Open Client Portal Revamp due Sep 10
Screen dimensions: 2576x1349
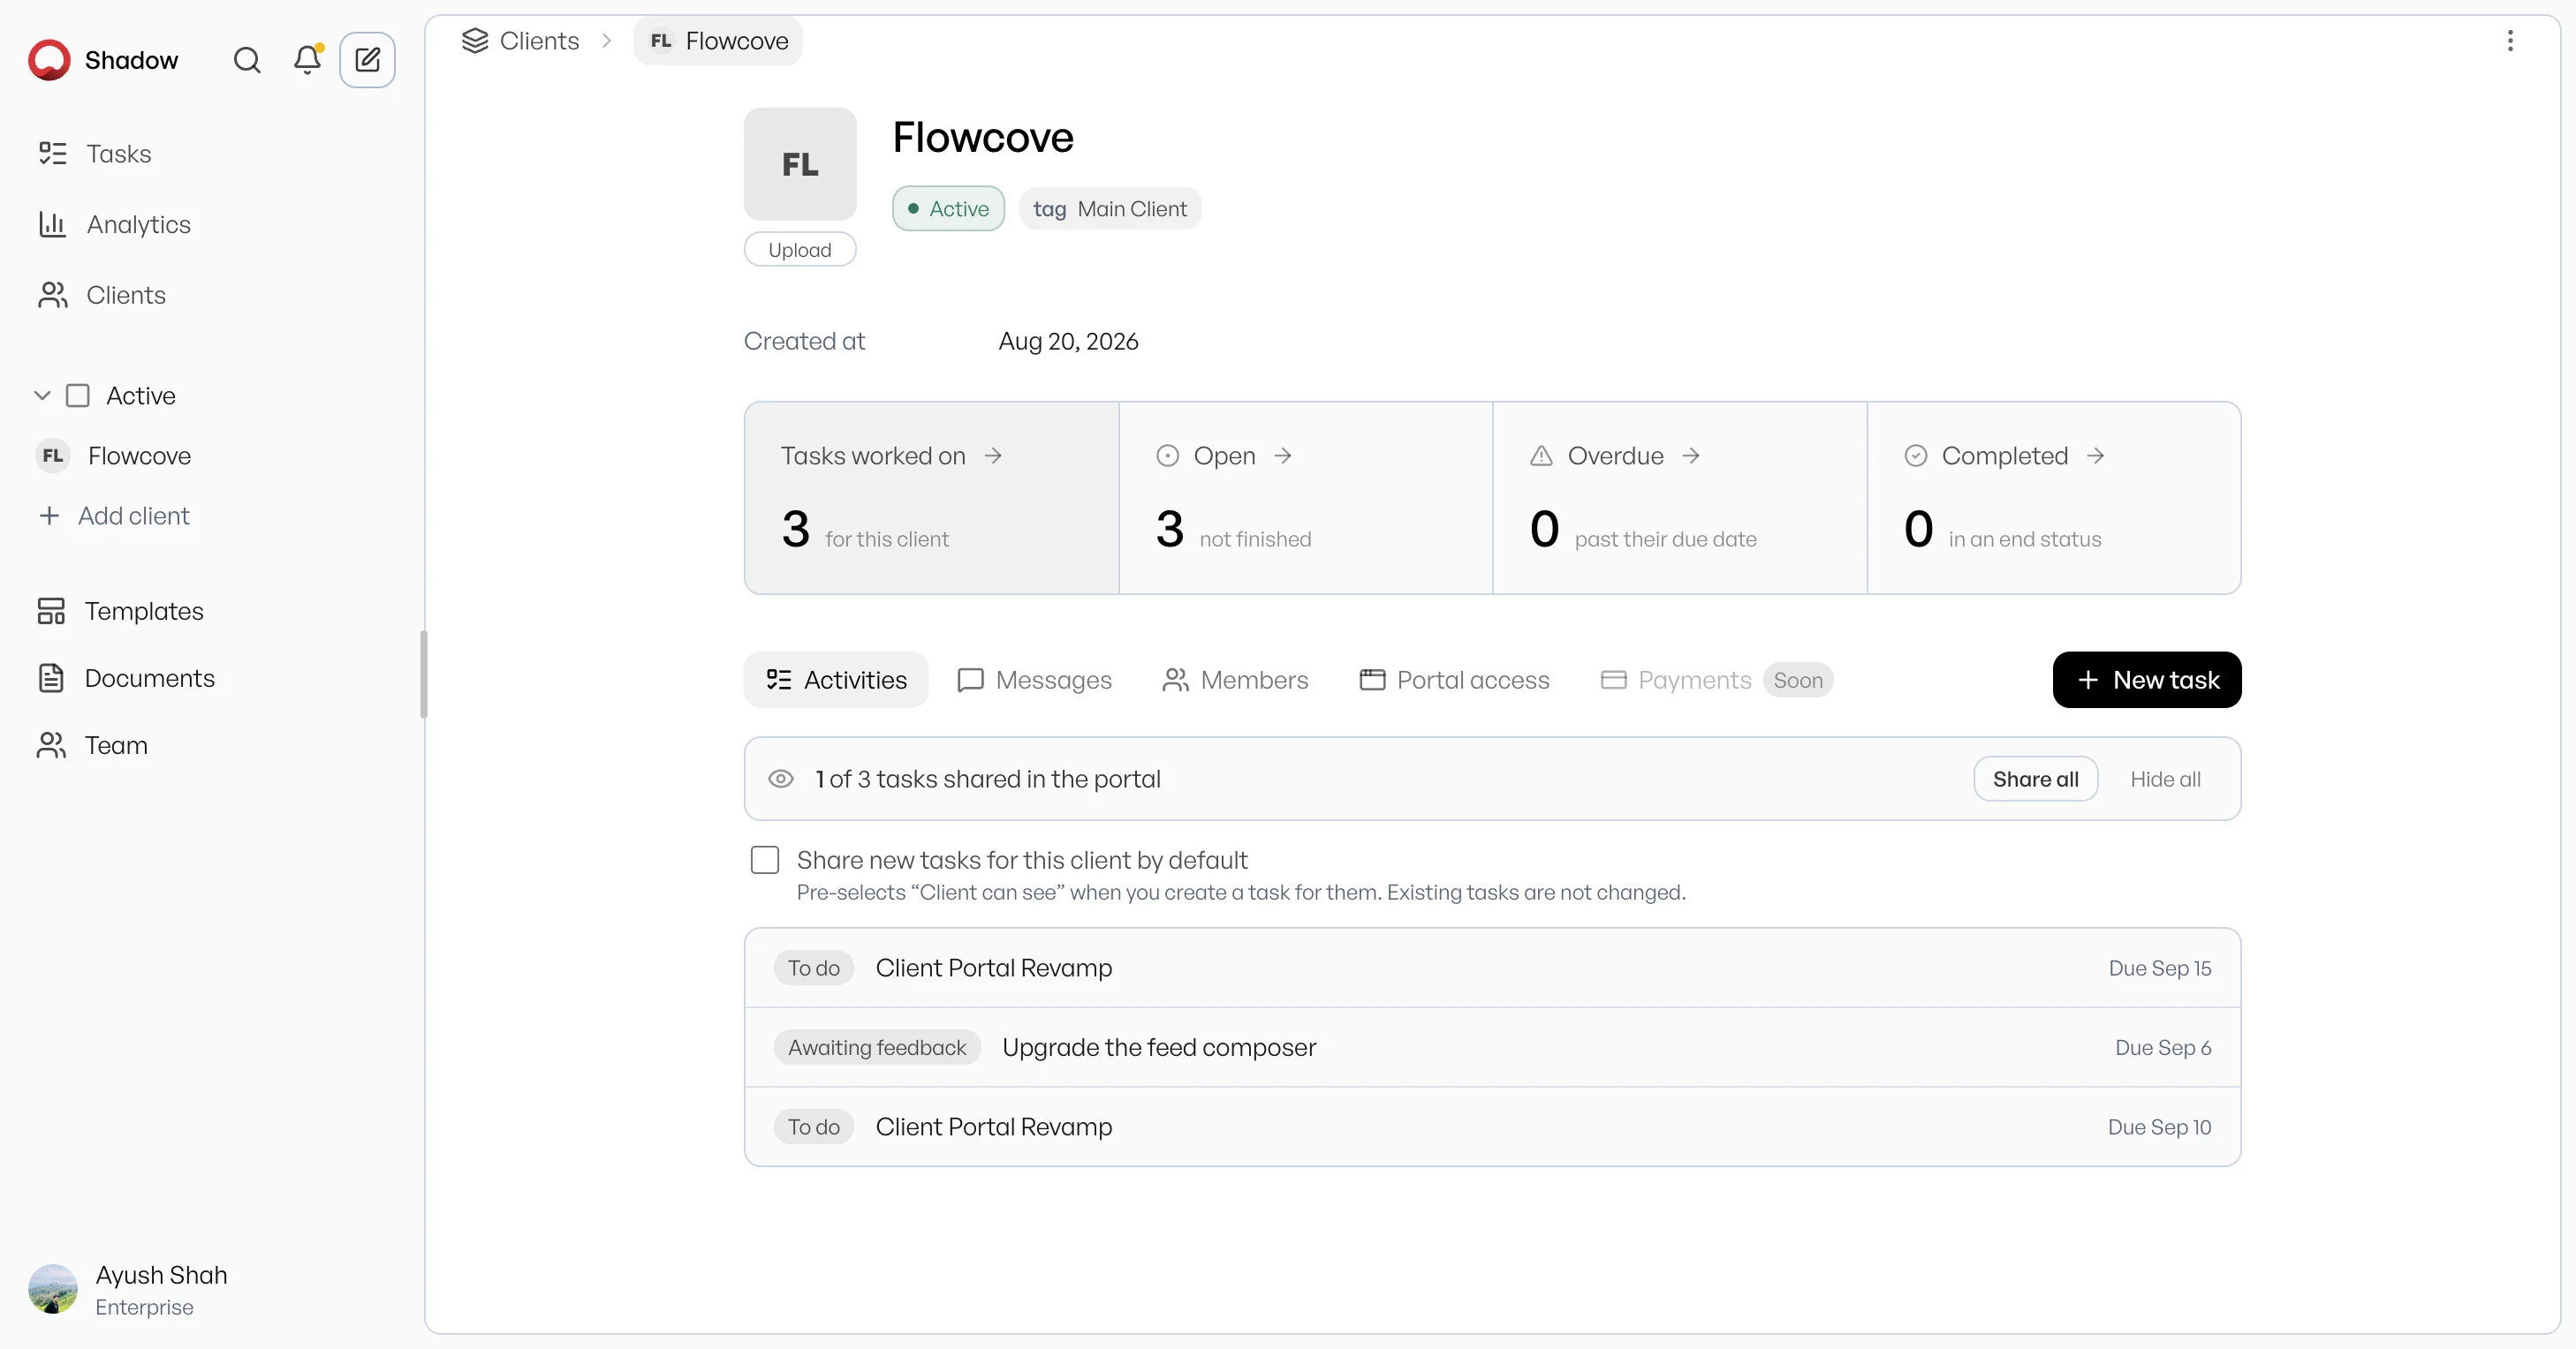(x=1492, y=1127)
